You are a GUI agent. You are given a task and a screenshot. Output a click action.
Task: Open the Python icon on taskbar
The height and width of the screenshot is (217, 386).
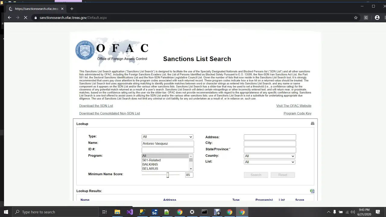click(142, 212)
